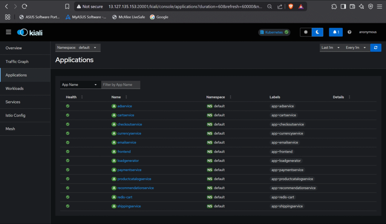Open the notifications bell
386x224 pixels.
[x=336, y=32]
